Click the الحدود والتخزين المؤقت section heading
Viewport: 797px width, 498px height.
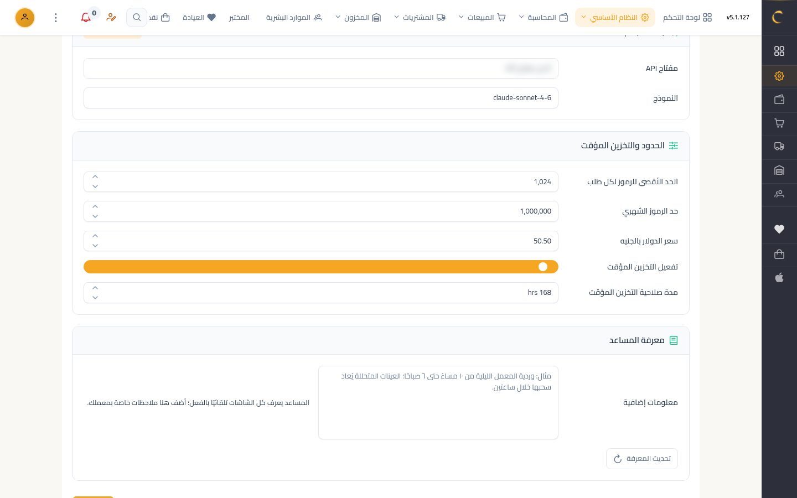(x=623, y=146)
